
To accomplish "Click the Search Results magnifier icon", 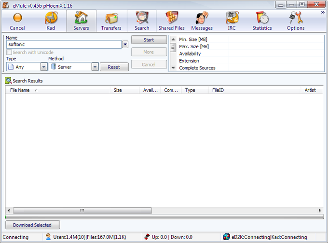I will click(x=8, y=81).
